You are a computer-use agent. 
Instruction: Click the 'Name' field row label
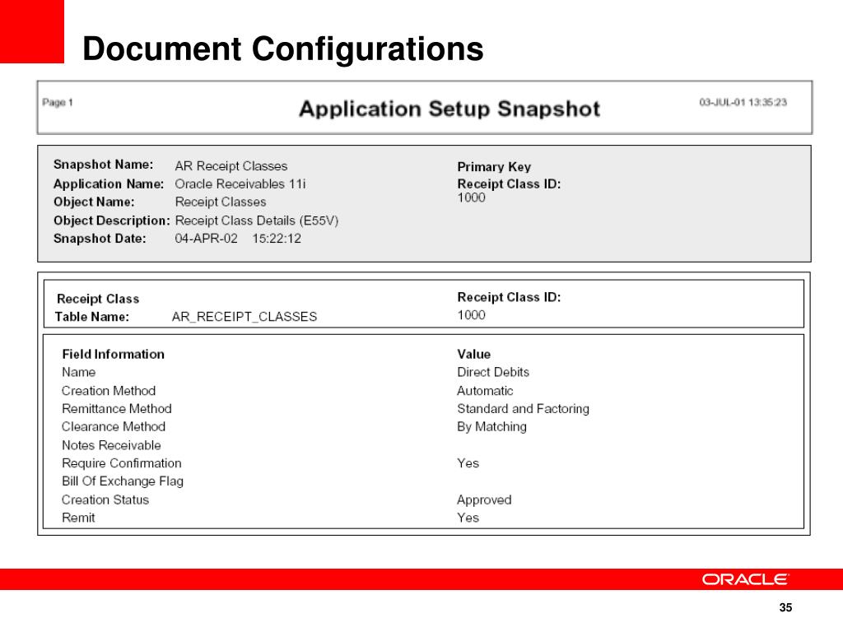point(78,373)
